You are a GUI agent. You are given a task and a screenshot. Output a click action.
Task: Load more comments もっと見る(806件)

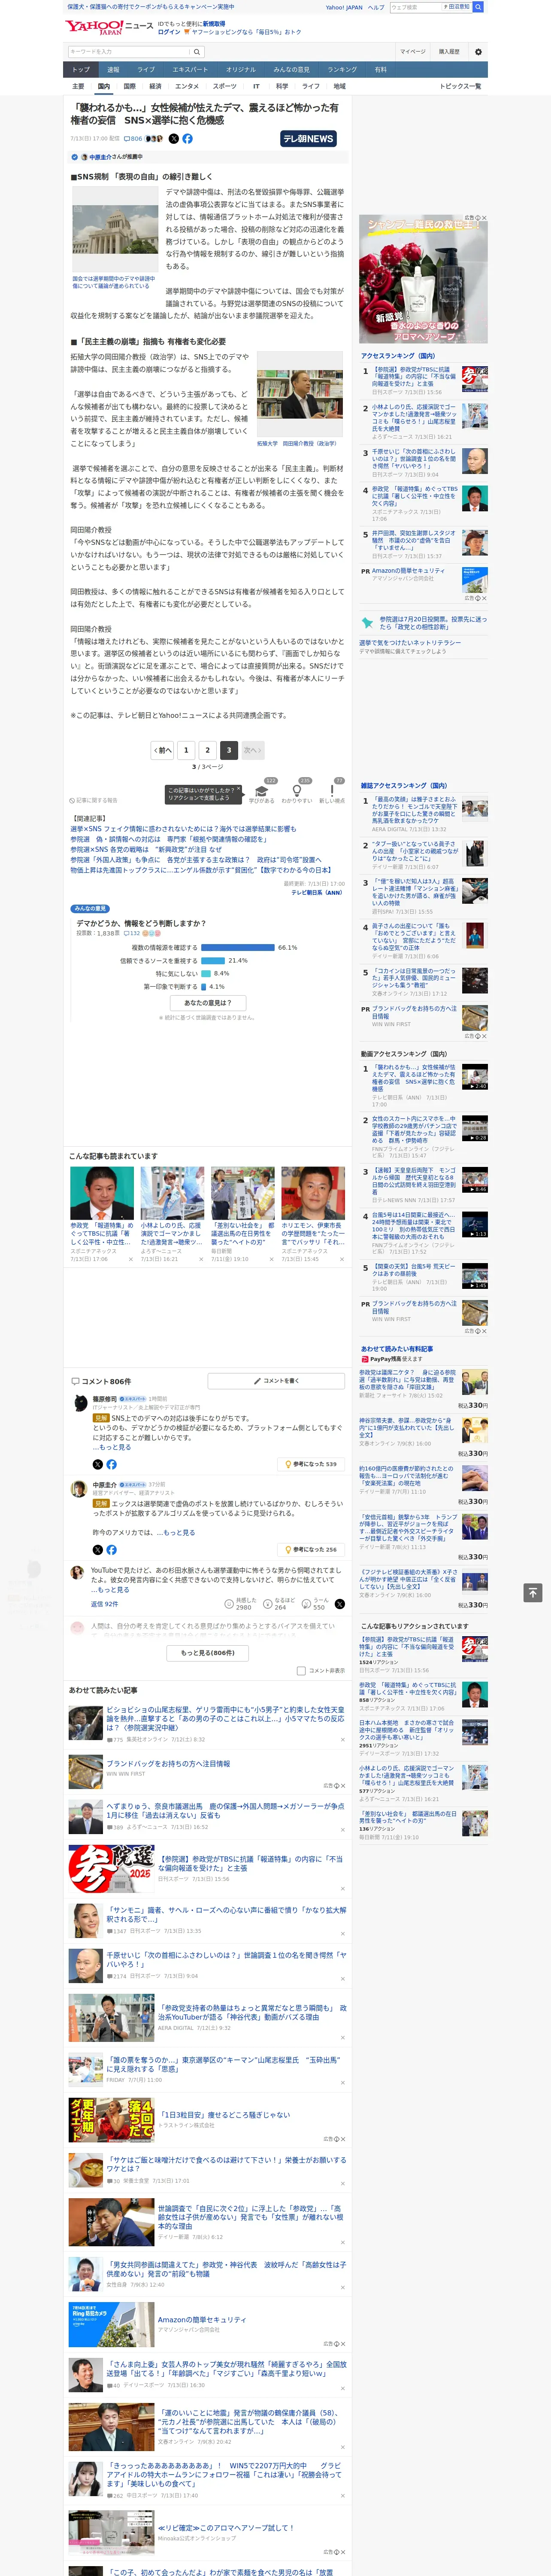pos(208,1653)
